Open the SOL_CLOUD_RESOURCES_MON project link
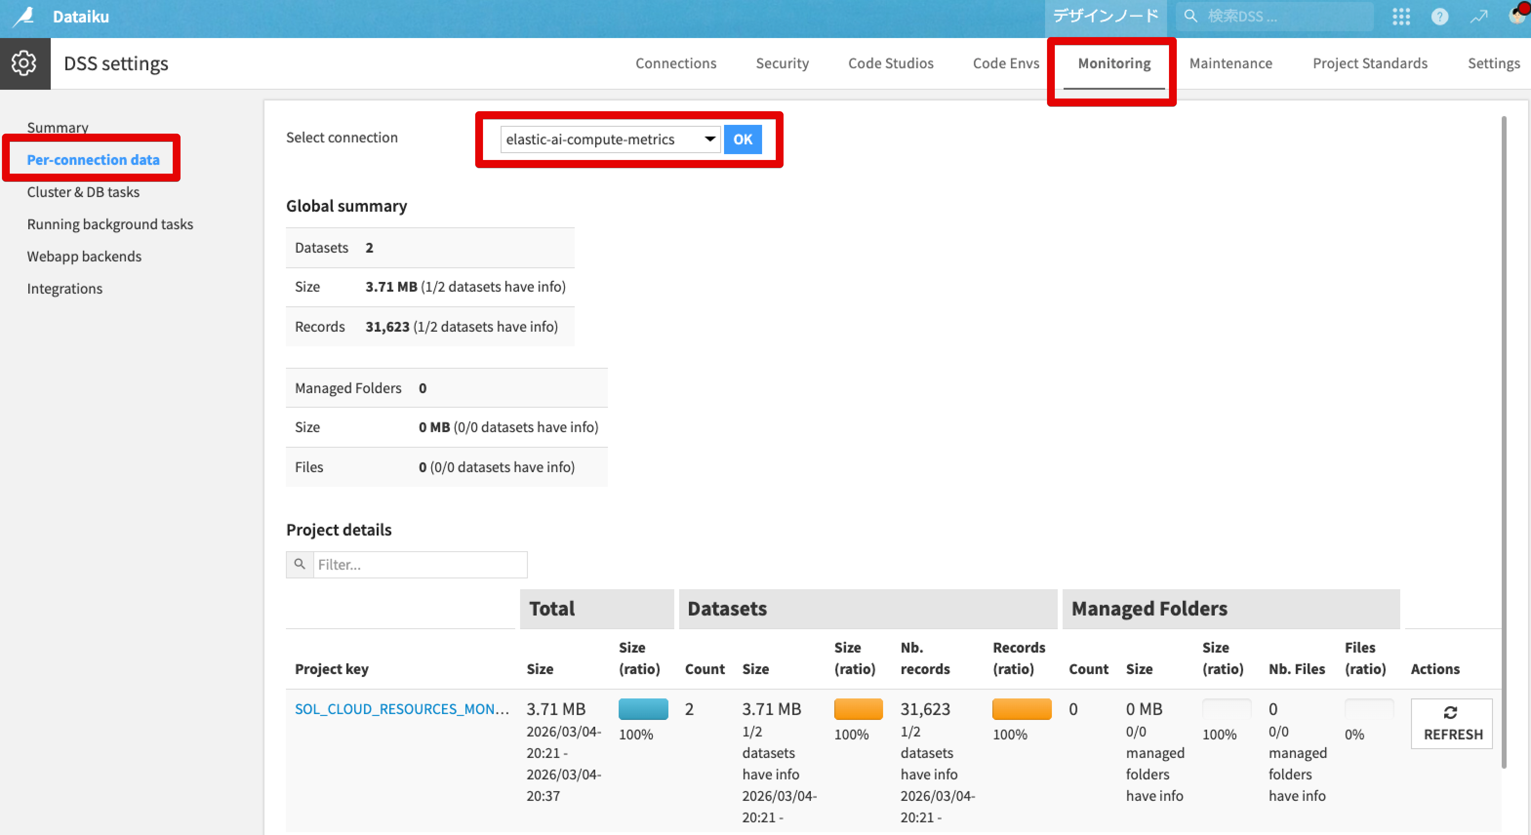Viewport: 1531px width, 835px height. (x=402, y=708)
